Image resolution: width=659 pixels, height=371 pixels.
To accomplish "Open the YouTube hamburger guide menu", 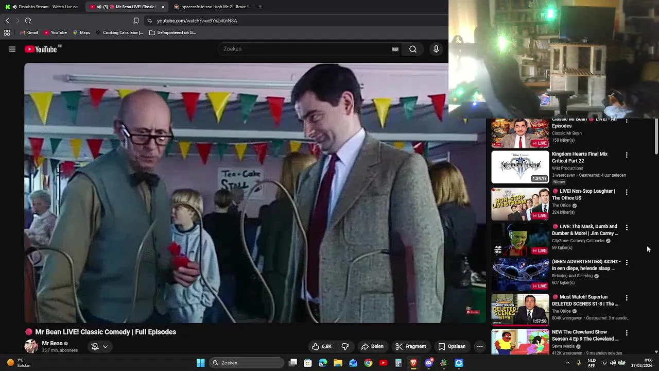I will click(12, 49).
